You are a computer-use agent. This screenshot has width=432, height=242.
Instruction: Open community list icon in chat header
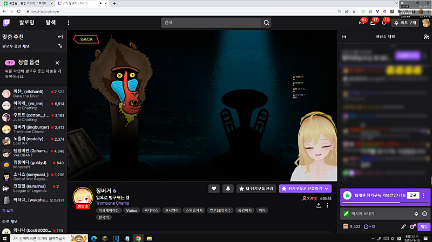pos(426,37)
